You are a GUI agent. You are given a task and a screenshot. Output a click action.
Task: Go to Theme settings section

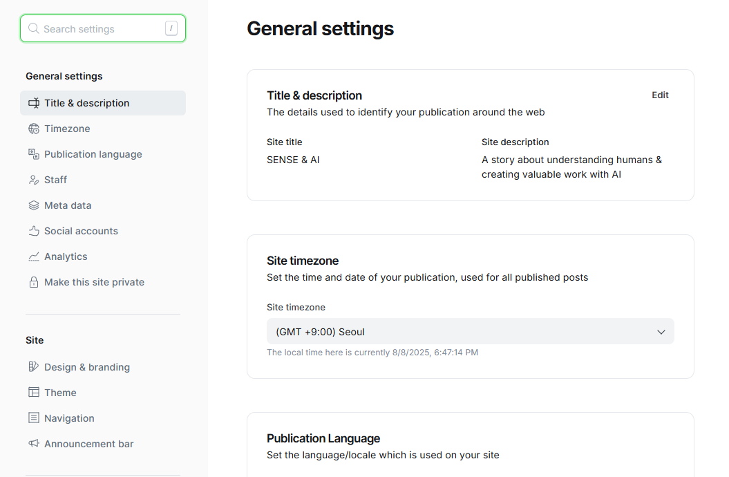point(60,393)
